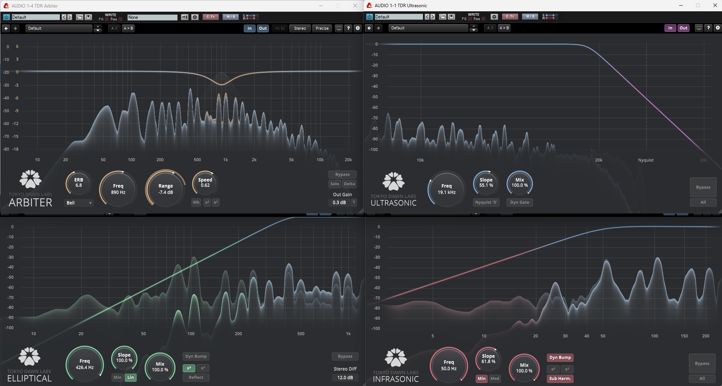The image size is (722, 386).
Task: Toggle the Ultrasonic plugin power button
Action: [369, 17]
